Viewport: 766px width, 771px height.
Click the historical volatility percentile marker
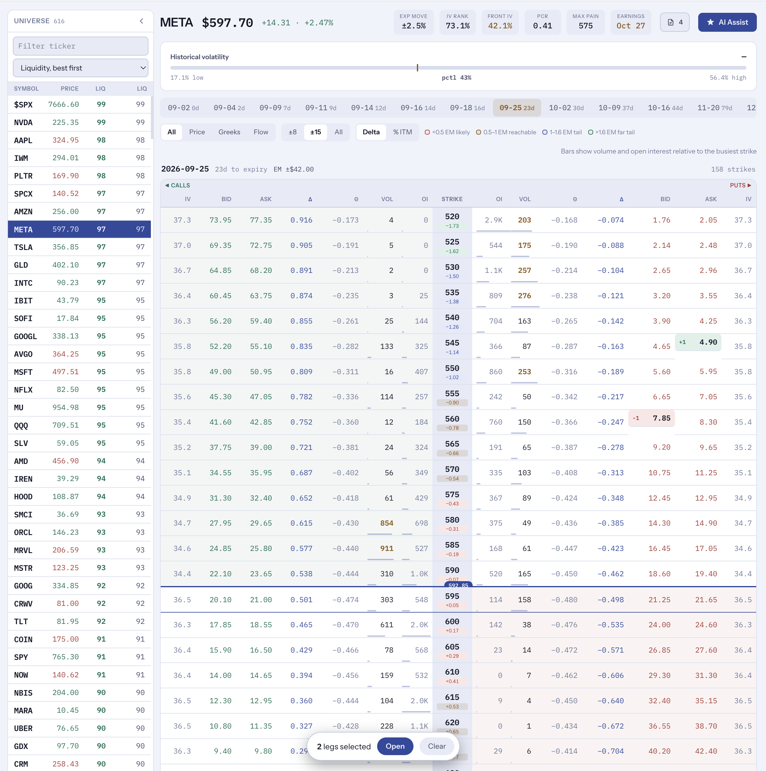click(x=417, y=67)
